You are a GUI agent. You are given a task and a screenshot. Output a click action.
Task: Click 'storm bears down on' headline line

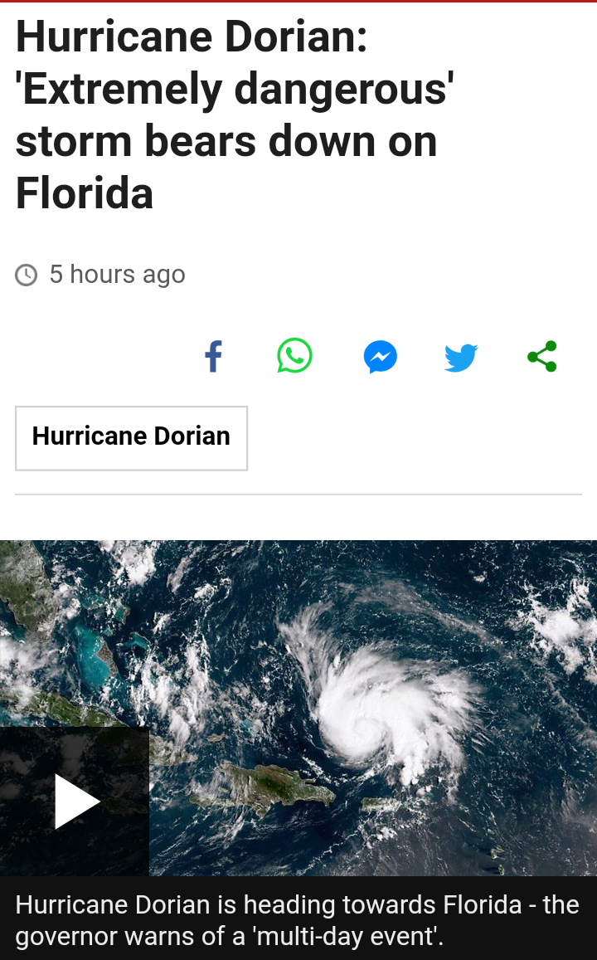pyautogui.click(x=226, y=141)
